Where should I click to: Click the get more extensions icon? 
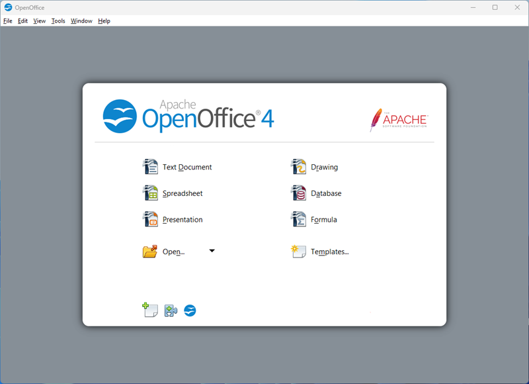coord(171,310)
